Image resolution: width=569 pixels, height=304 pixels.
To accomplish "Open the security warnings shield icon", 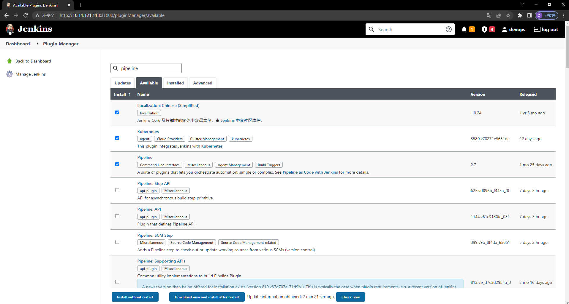I will (484, 29).
